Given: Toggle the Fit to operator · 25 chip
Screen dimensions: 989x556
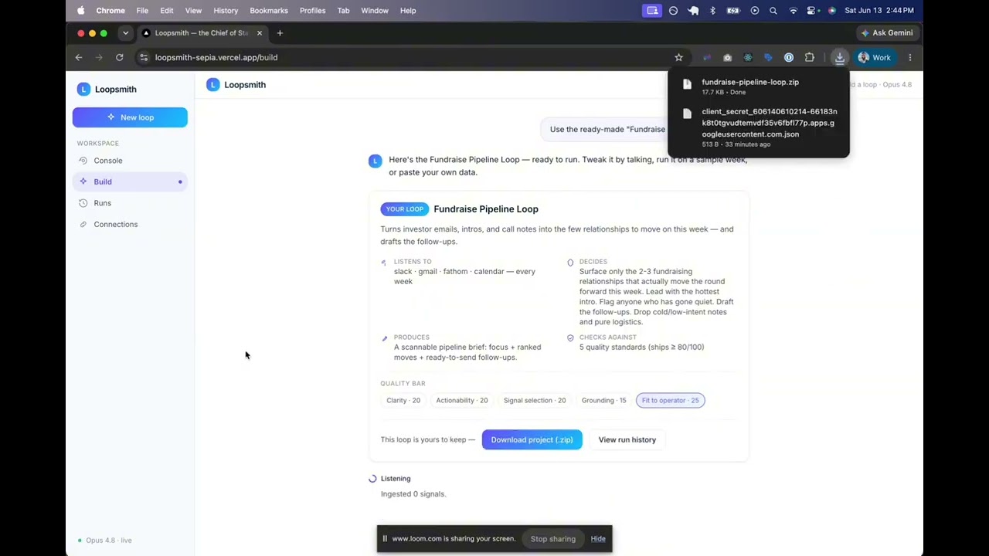Looking at the screenshot, I should 670,400.
